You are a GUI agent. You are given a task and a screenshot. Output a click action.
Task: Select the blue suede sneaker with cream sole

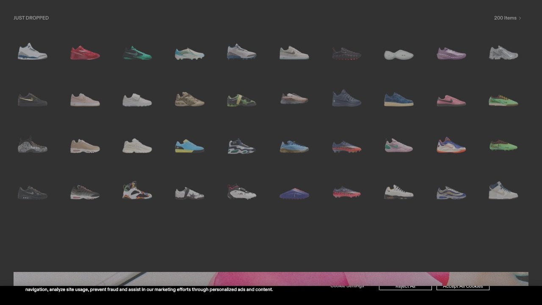click(x=399, y=99)
